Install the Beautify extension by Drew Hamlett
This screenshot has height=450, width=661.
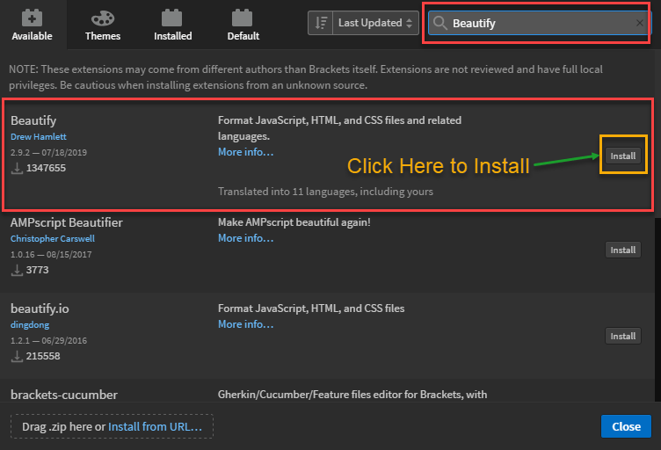622,156
